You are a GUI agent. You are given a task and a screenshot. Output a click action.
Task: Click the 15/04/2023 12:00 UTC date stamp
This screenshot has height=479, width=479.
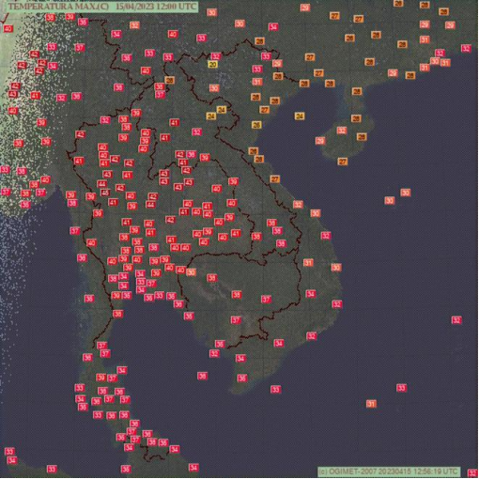pyautogui.click(x=156, y=7)
